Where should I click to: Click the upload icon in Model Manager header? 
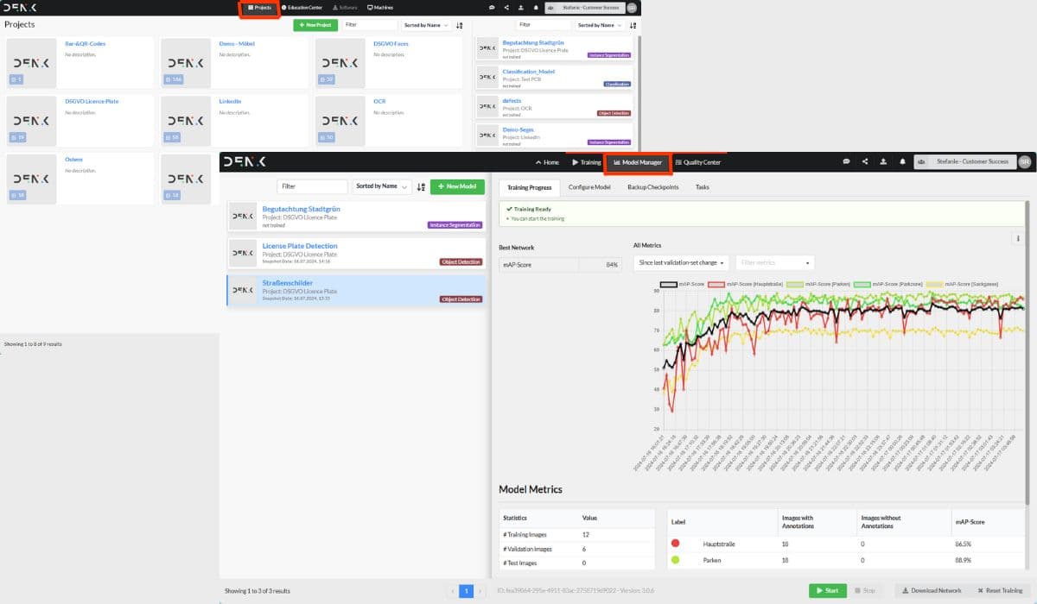point(883,161)
